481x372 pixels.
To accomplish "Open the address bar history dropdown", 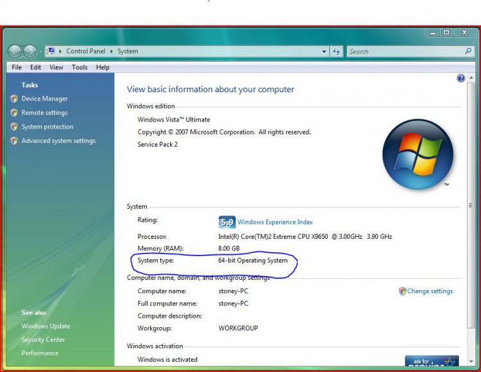I will click(x=324, y=51).
